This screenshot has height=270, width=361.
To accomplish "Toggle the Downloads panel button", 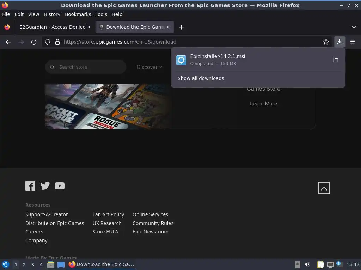I will [x=339, y=42].
